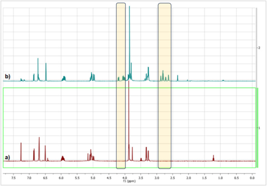
Task: Click the 1.0 ppm axis tick label
Action: 220,178
